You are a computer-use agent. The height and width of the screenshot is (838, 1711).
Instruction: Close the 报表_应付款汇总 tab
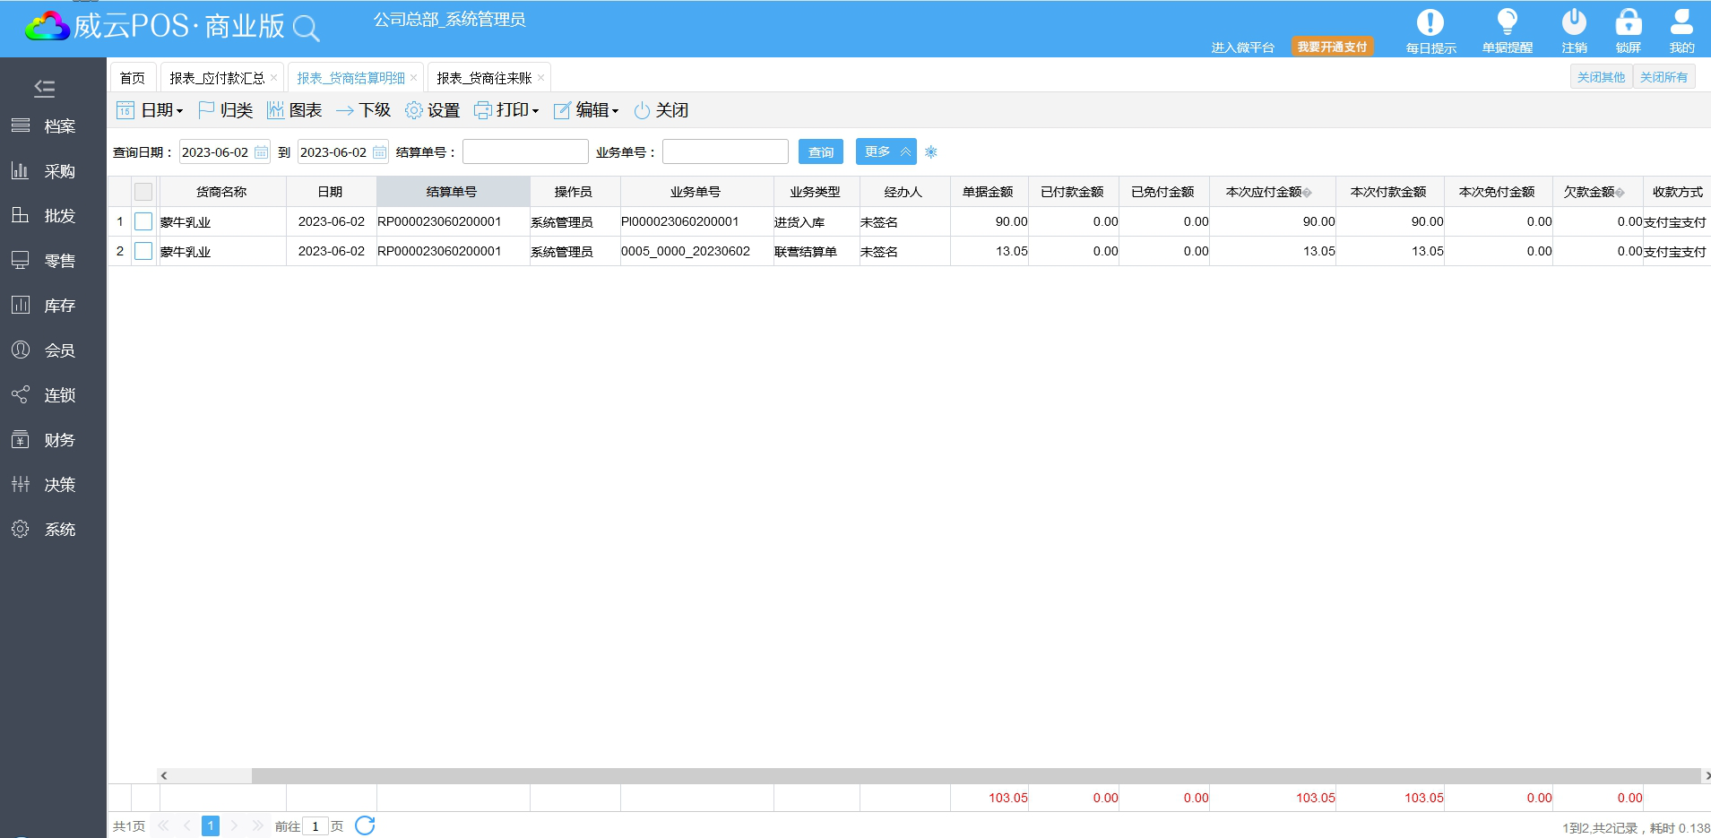(x=273, y=78)
